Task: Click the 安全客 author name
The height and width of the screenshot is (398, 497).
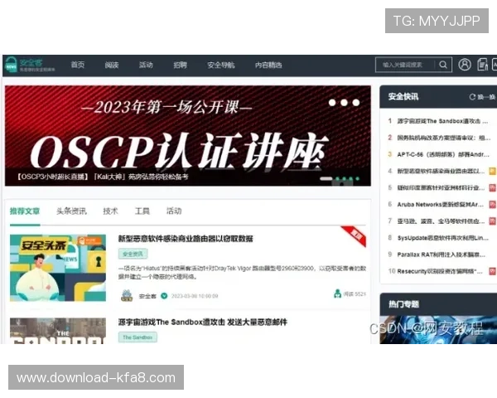Action: click(147, 296)
